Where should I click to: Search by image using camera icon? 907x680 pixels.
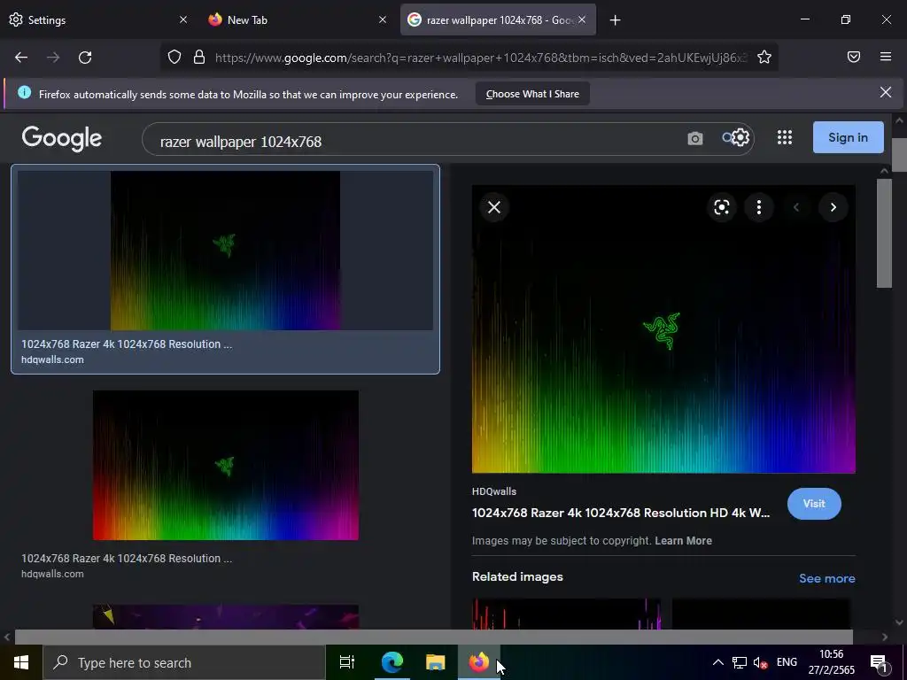pos(694,138)
